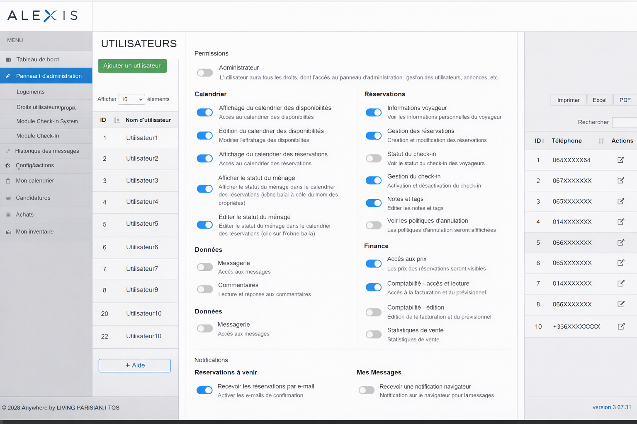Sort by ID column icon in user list
This screenshot has width=637, height=424.
click(117, 120)
